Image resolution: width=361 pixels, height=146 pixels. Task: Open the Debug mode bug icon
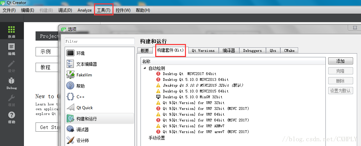click(x=12, y=81)
